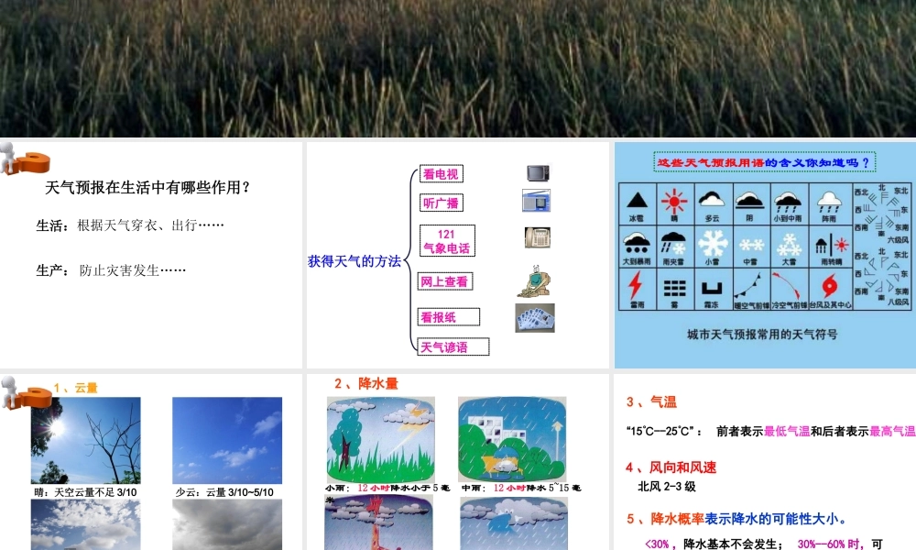Click the 5、降水概率 heading line
Image resolution: width=916 pixels, height=550 pixels.
click(736, 519)
